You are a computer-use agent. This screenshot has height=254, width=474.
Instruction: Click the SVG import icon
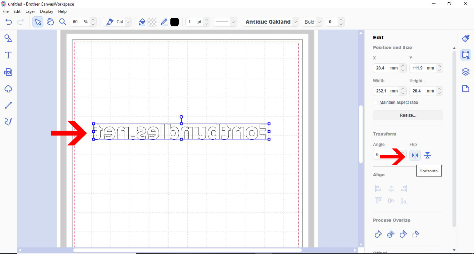click(x=8, y=72)
